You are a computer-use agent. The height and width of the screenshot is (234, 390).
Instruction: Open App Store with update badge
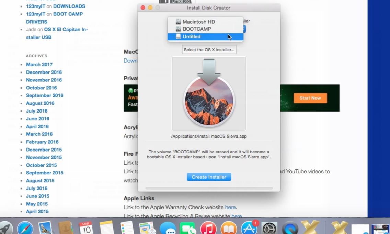[x=249, y=227]
